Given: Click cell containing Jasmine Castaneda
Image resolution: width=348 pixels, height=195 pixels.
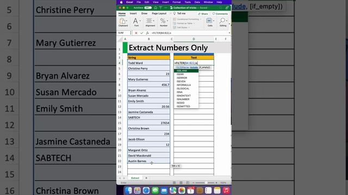Looking at the screenshot, I should [148, 112].
